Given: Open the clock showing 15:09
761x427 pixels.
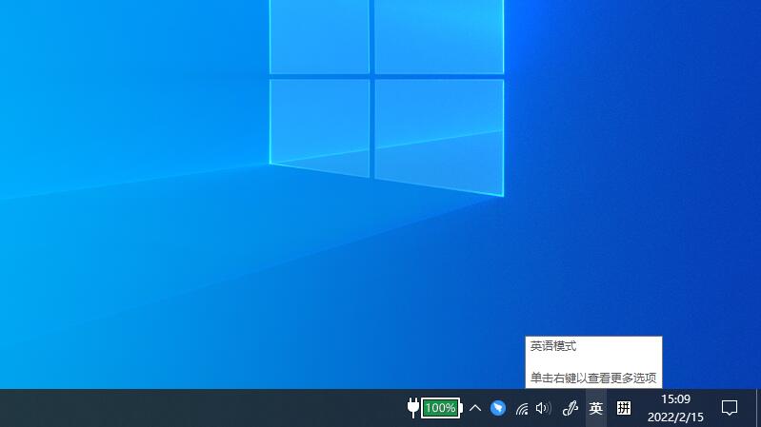Looking at the screenshot, I should tap(675, 399).
